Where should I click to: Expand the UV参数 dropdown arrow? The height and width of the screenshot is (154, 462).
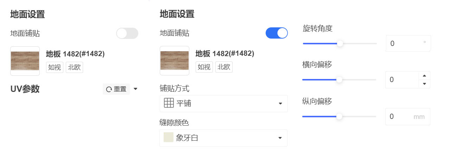coord(135,89)
